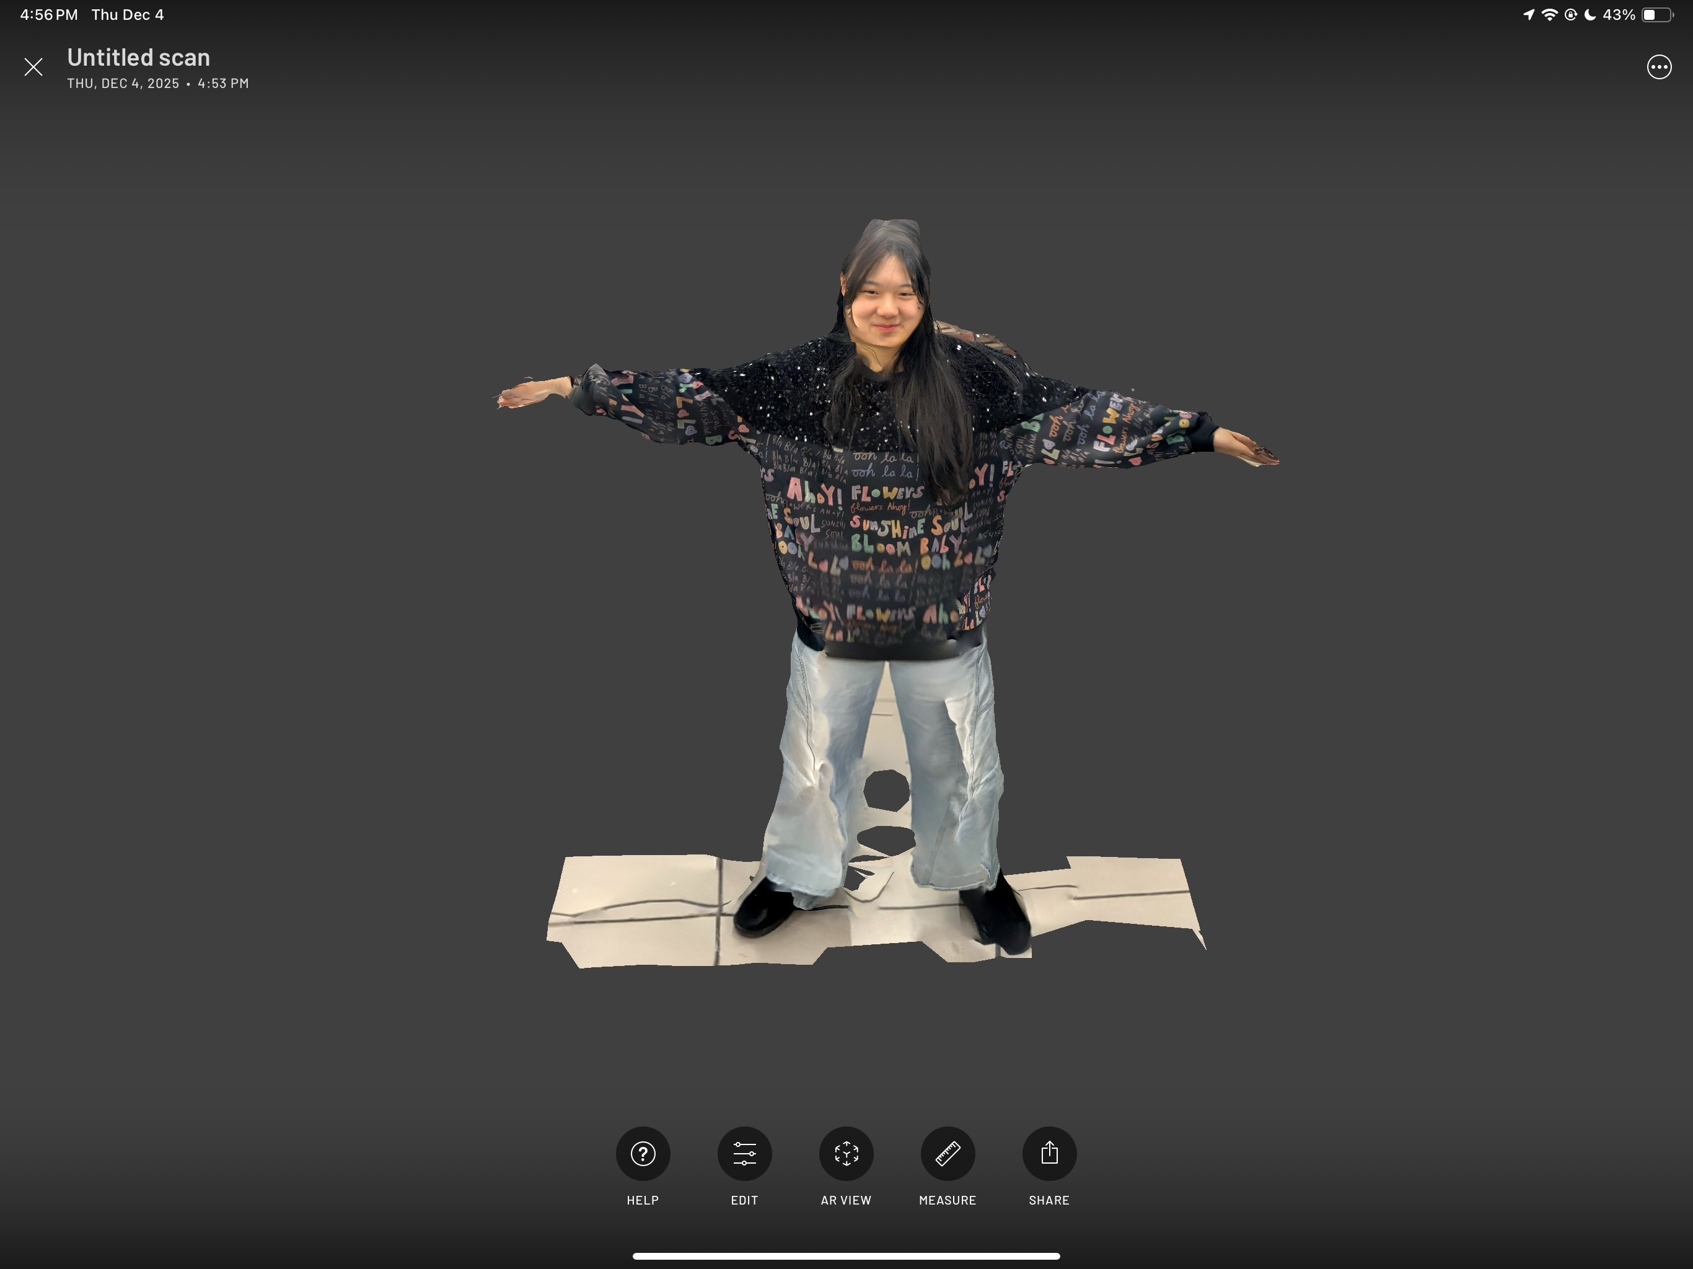This screenshot has height=1269, width=1693.
Task: Click the MEASURE text label
Action: [x=948, y=1200]
